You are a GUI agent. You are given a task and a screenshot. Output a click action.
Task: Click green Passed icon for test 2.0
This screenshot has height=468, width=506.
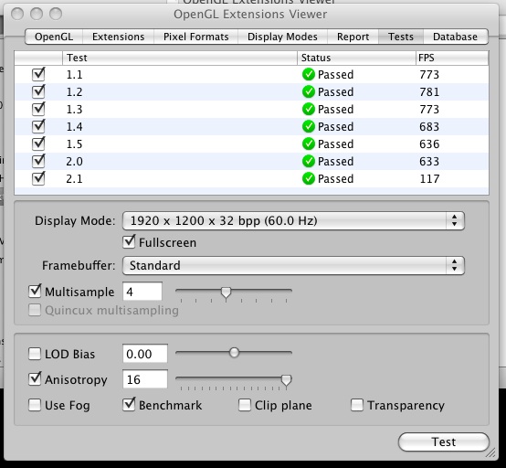[x=309, y=161]
